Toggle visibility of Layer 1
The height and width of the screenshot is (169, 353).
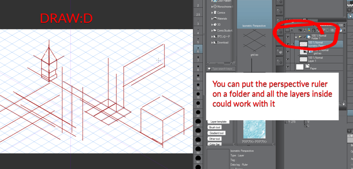[288, 59]
